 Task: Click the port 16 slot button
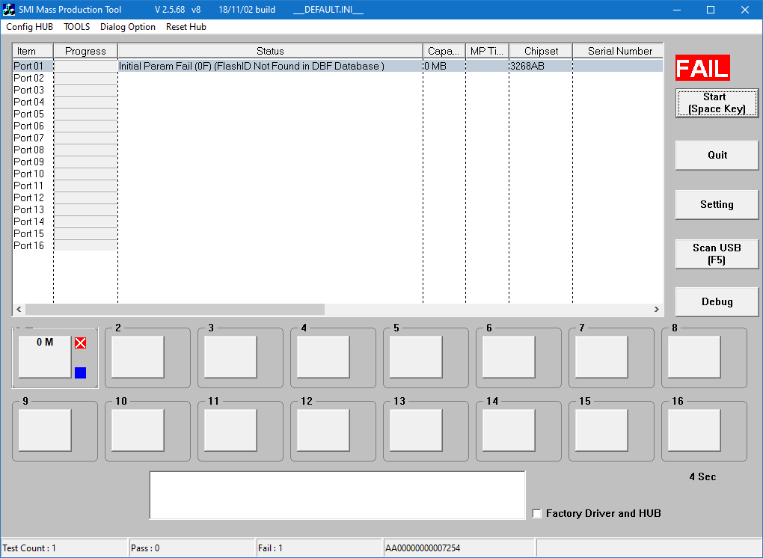pyautogui.click(x=694, y=430)
